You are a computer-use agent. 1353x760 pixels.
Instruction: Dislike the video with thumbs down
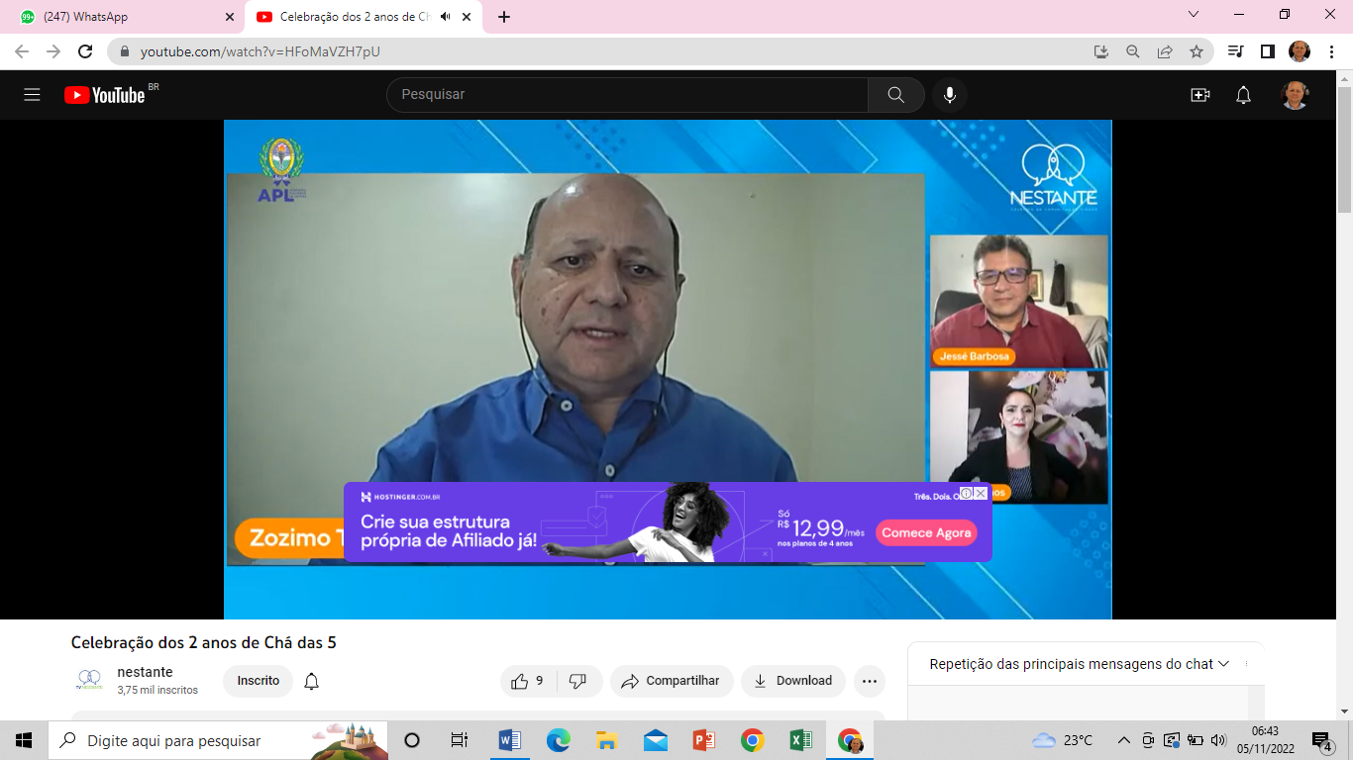(x=578, y=681)
